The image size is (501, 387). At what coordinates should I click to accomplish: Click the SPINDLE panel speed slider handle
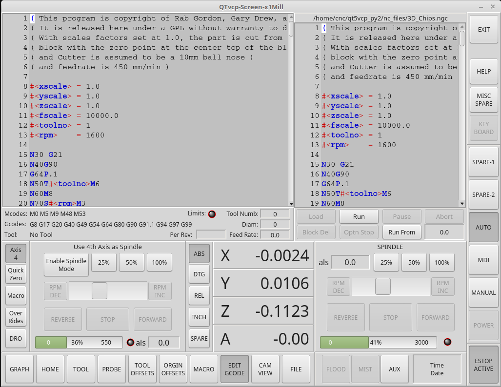pos(383,287)
